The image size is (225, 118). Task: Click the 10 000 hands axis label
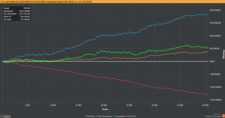point(53,105)
